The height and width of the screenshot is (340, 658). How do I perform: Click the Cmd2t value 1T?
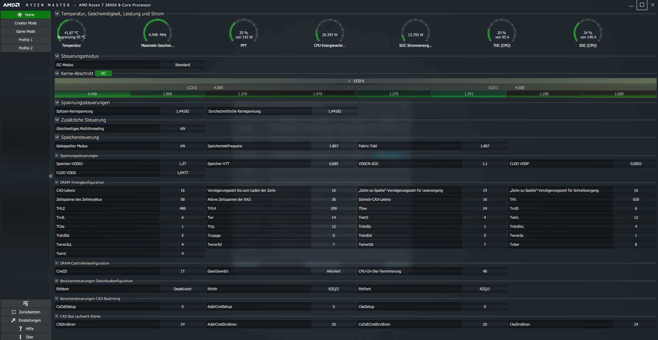[x=183, y=271]
